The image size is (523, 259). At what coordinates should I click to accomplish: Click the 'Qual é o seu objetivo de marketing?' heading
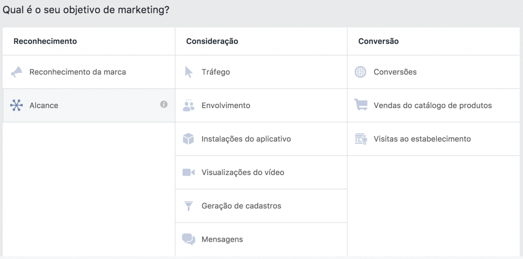86,10
